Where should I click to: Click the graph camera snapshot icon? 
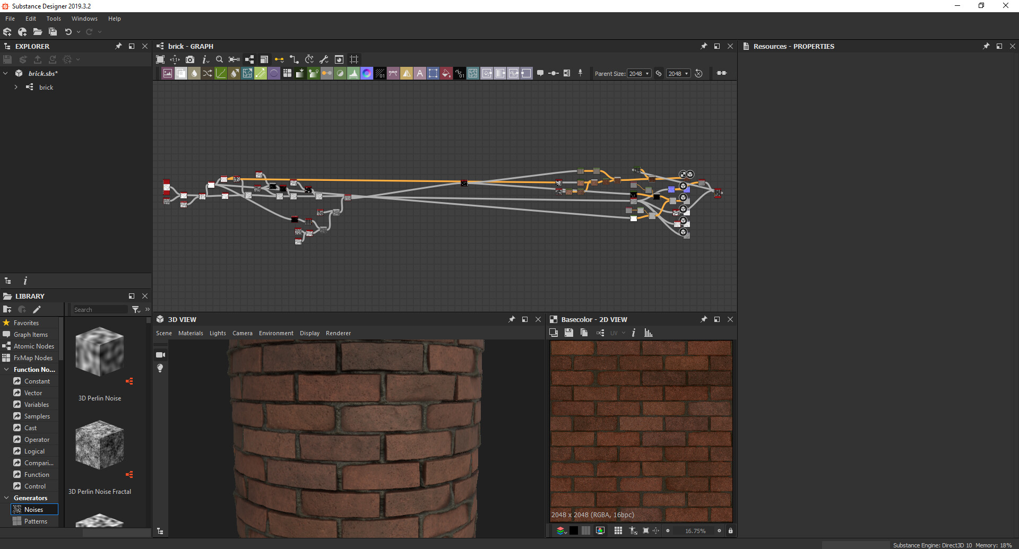[190, 59]
